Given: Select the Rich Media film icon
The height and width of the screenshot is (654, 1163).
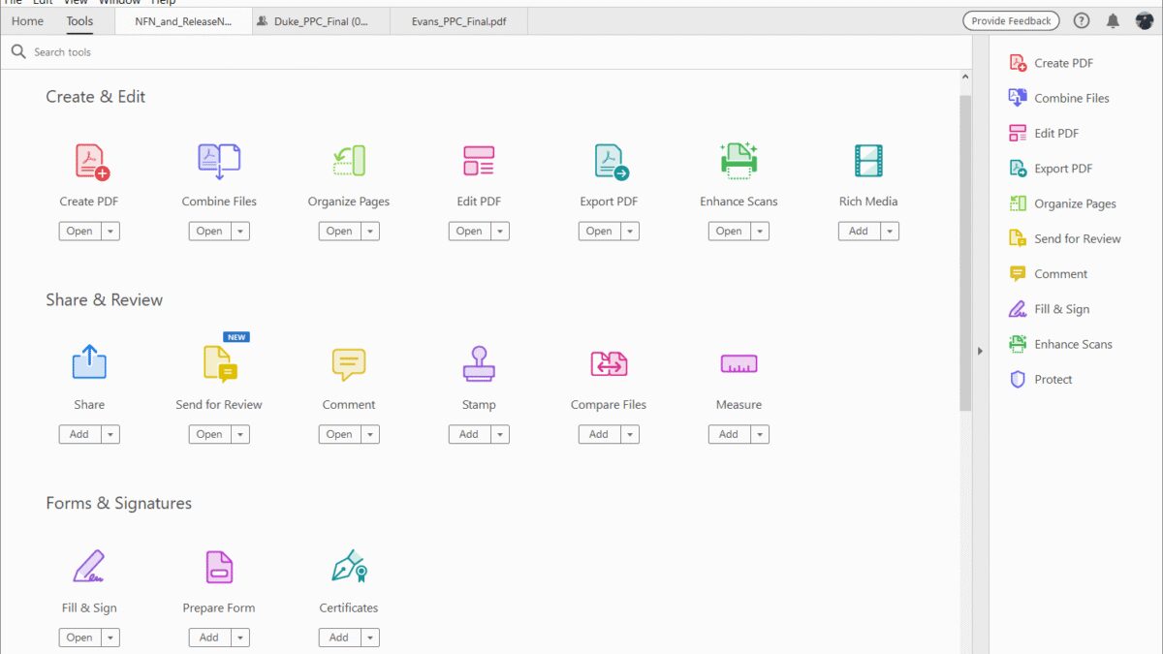Looking at the screenshot, I should pos(868,161).
